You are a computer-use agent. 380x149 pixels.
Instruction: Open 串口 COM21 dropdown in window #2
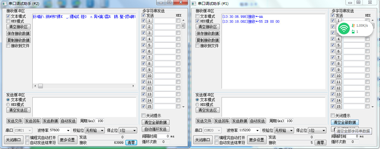tap(23, 130)
